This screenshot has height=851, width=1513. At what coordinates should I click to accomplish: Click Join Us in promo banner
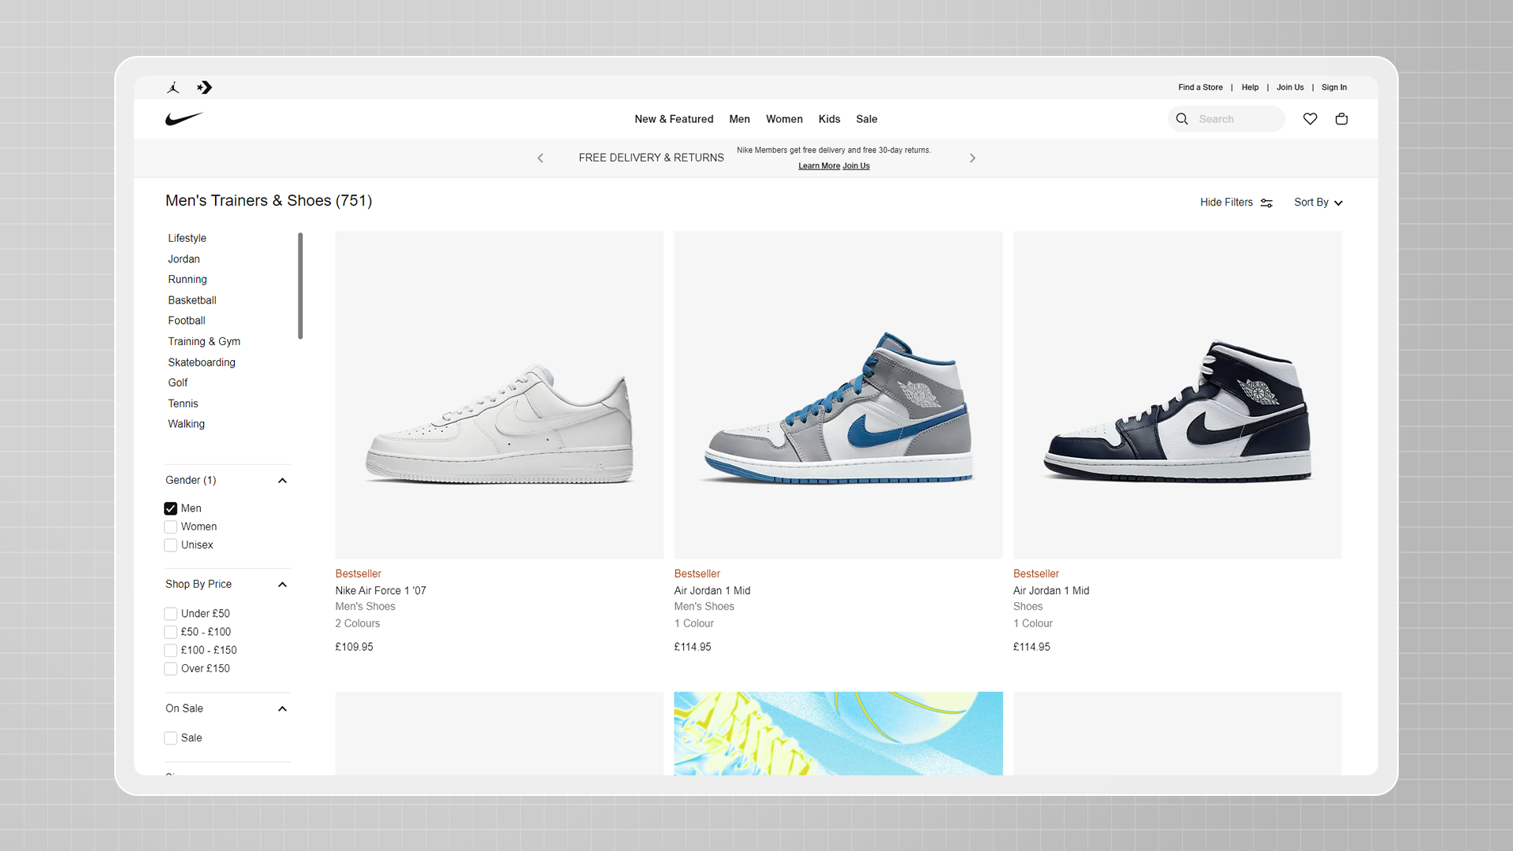[856, 166]
